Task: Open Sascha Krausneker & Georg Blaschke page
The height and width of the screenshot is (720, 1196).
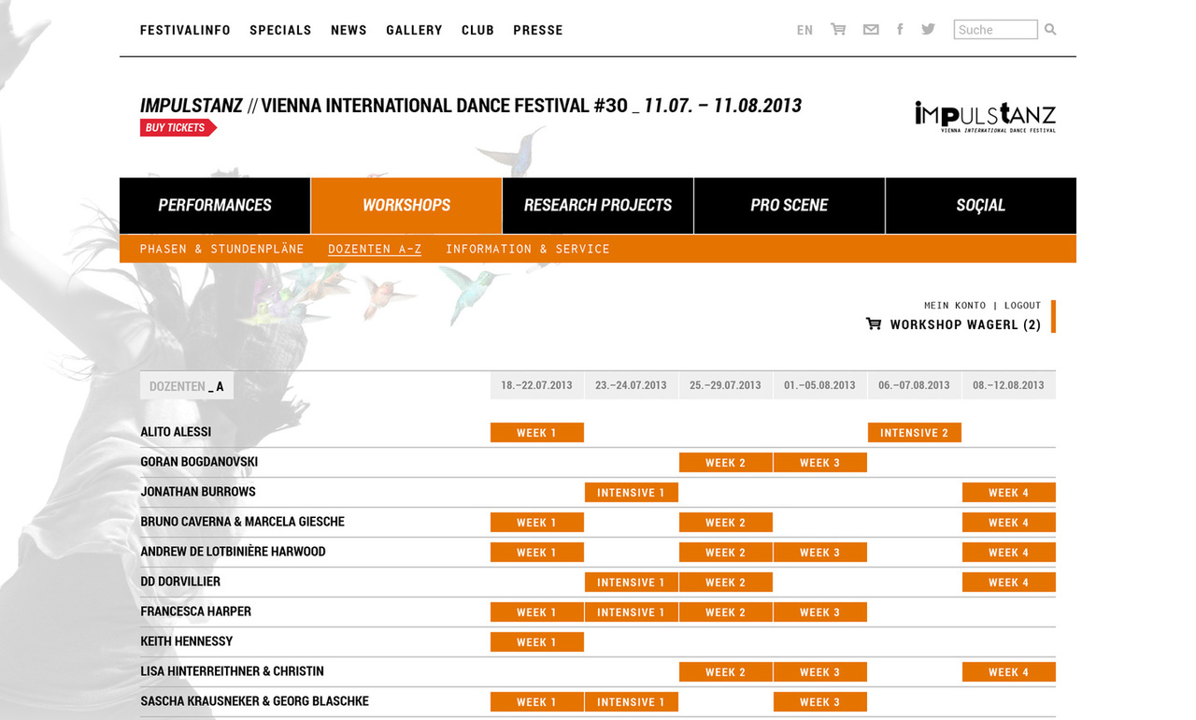Action: [x=255, y=701]
